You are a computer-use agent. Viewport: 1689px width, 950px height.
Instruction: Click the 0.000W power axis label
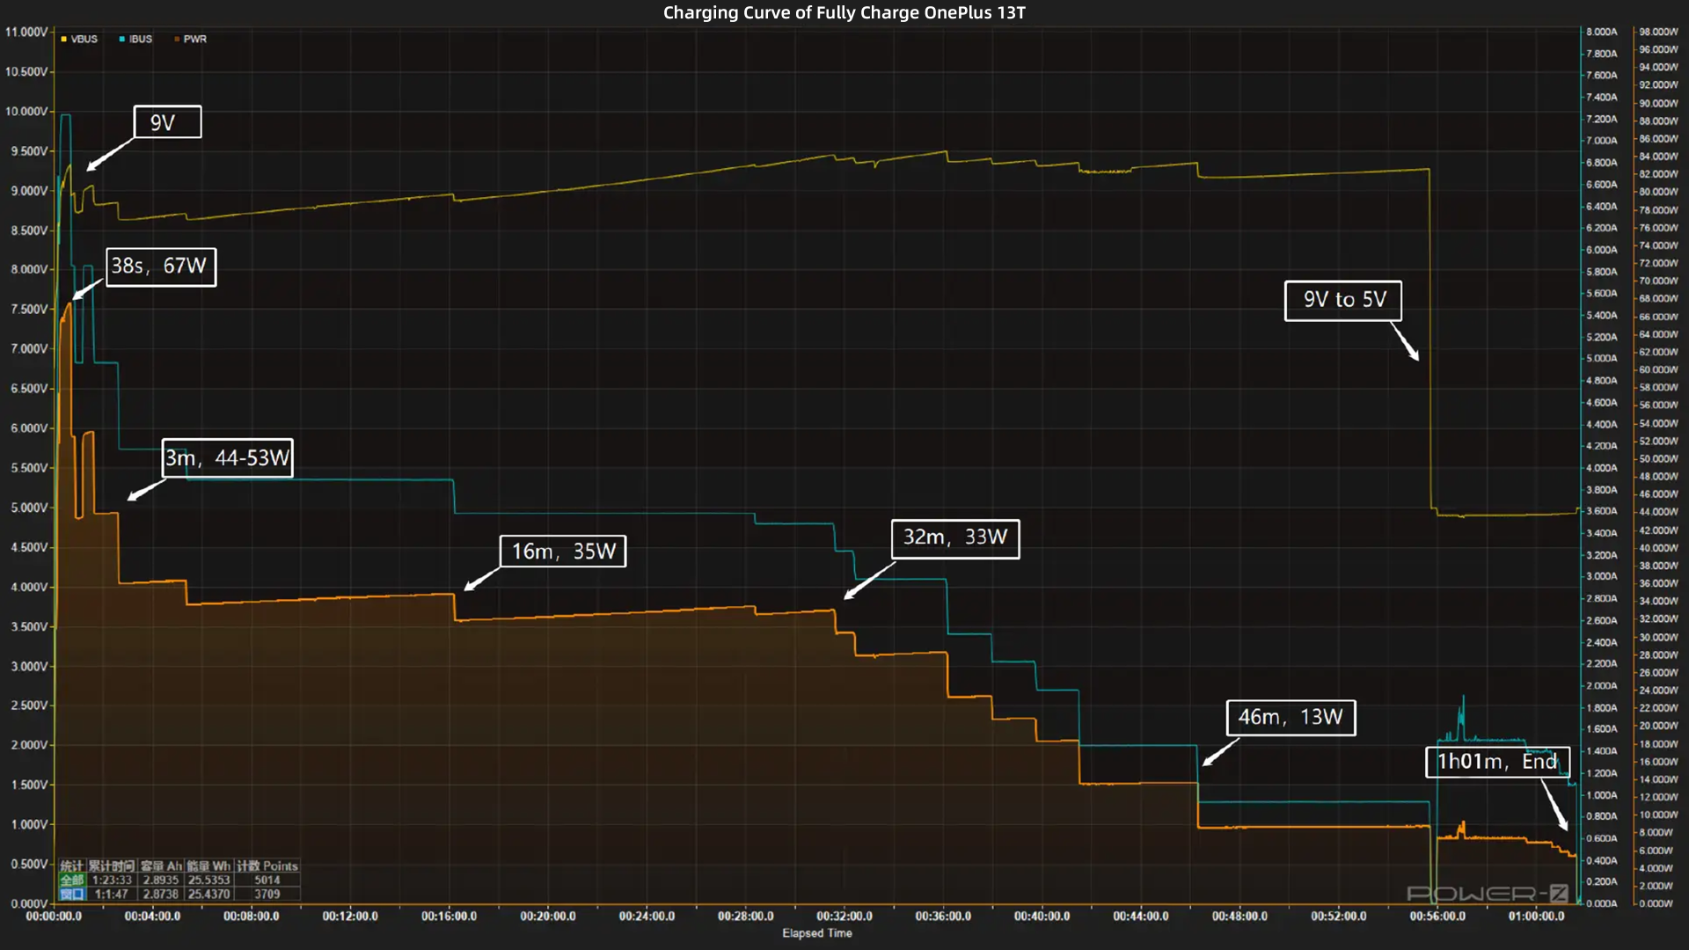[x=1656, y=903]
